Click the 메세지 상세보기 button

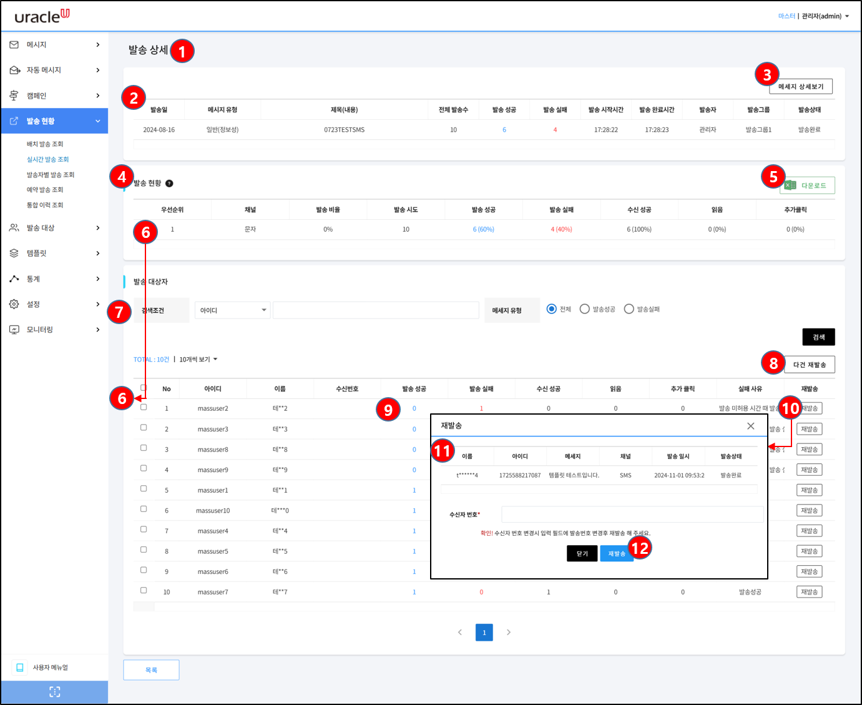click(x=801, y=87)
